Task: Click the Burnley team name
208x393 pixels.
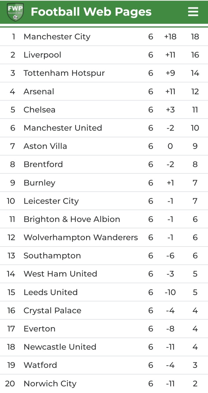Action: coord(40,183)
